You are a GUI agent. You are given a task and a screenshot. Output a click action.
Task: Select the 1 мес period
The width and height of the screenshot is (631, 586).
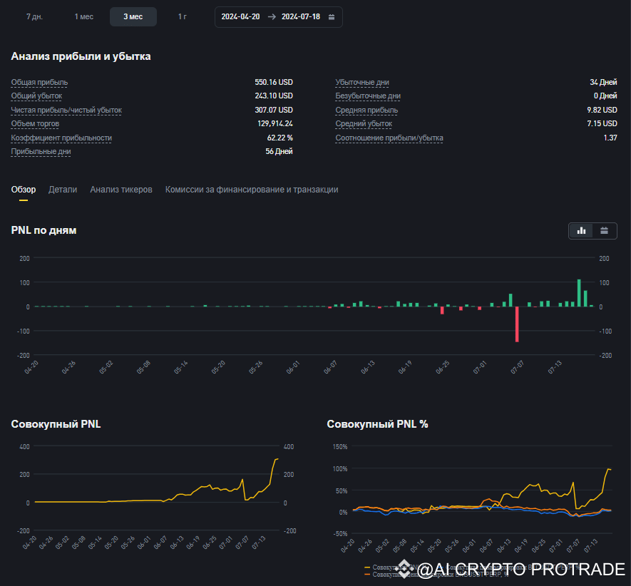pos(83,17)
